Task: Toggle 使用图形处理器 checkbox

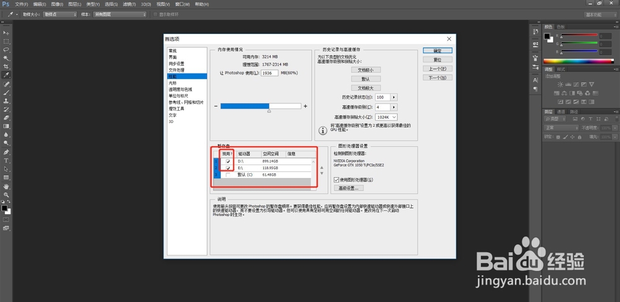Action: click(x=337, y=180)
